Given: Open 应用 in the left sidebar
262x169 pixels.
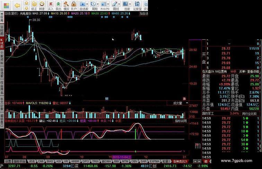Looking at the screenshot, I should (x=2, y=19).
